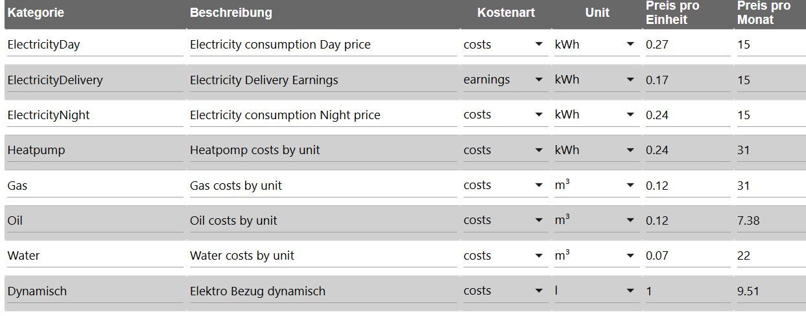The image size is (806, 316).
Task: Open Kostenart dropdown for ElectricityNight row
Action: [504, 115]
